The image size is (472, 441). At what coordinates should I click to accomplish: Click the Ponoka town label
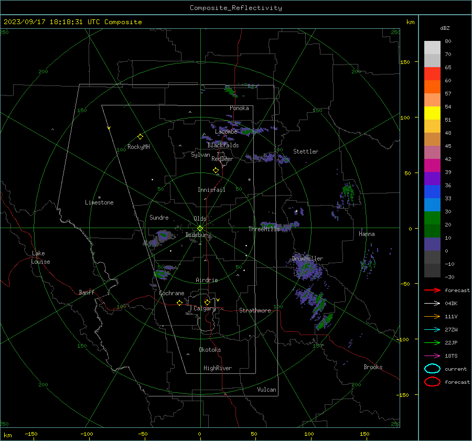point(239,108)
